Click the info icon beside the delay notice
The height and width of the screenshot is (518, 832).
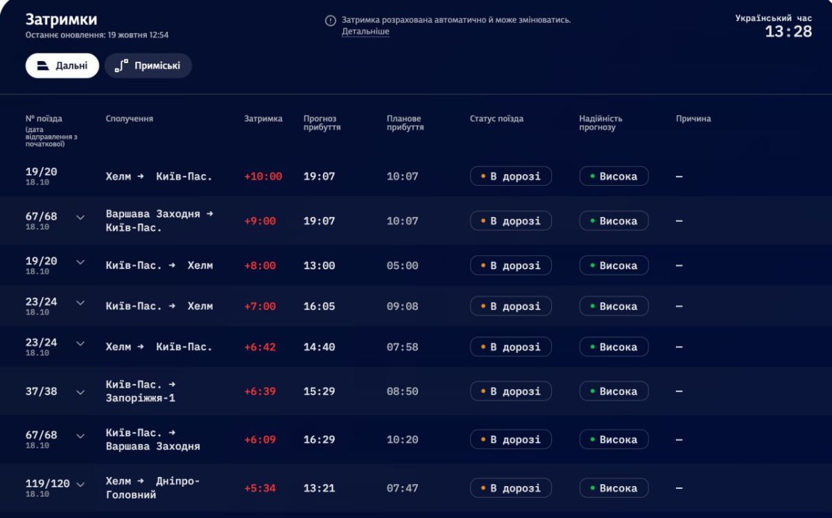coord(331,21)
